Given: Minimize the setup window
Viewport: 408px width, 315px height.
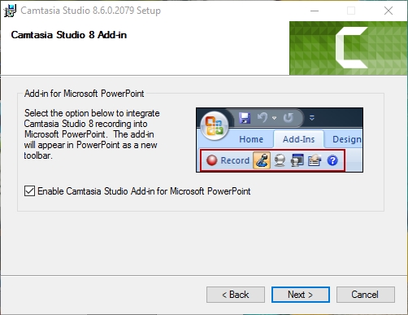Looking at the screenshot, I should 315,11.
